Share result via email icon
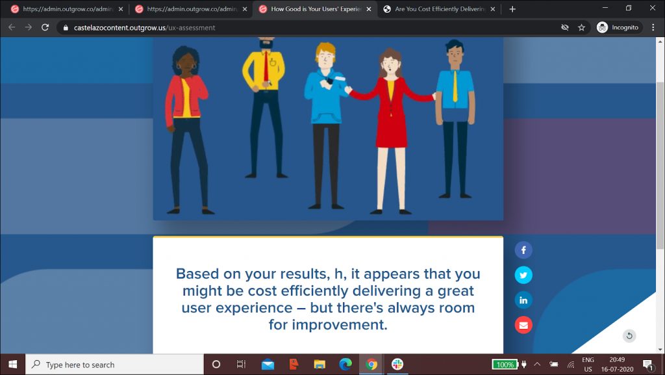The height and width of the screenshot is (375, 665). (x=523, y=324)
